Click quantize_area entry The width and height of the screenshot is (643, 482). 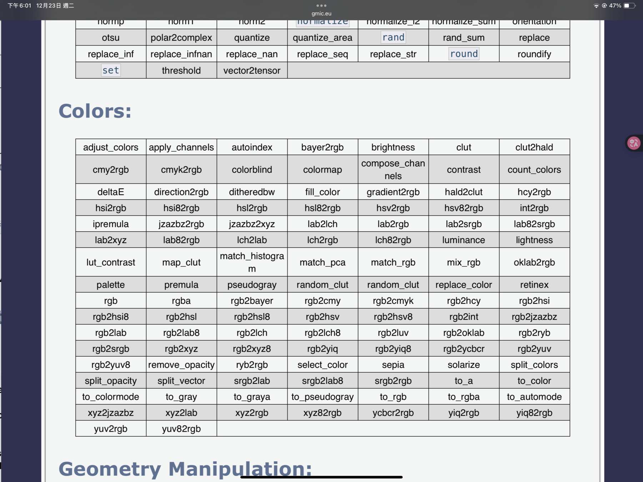click(x=322, y=37)
